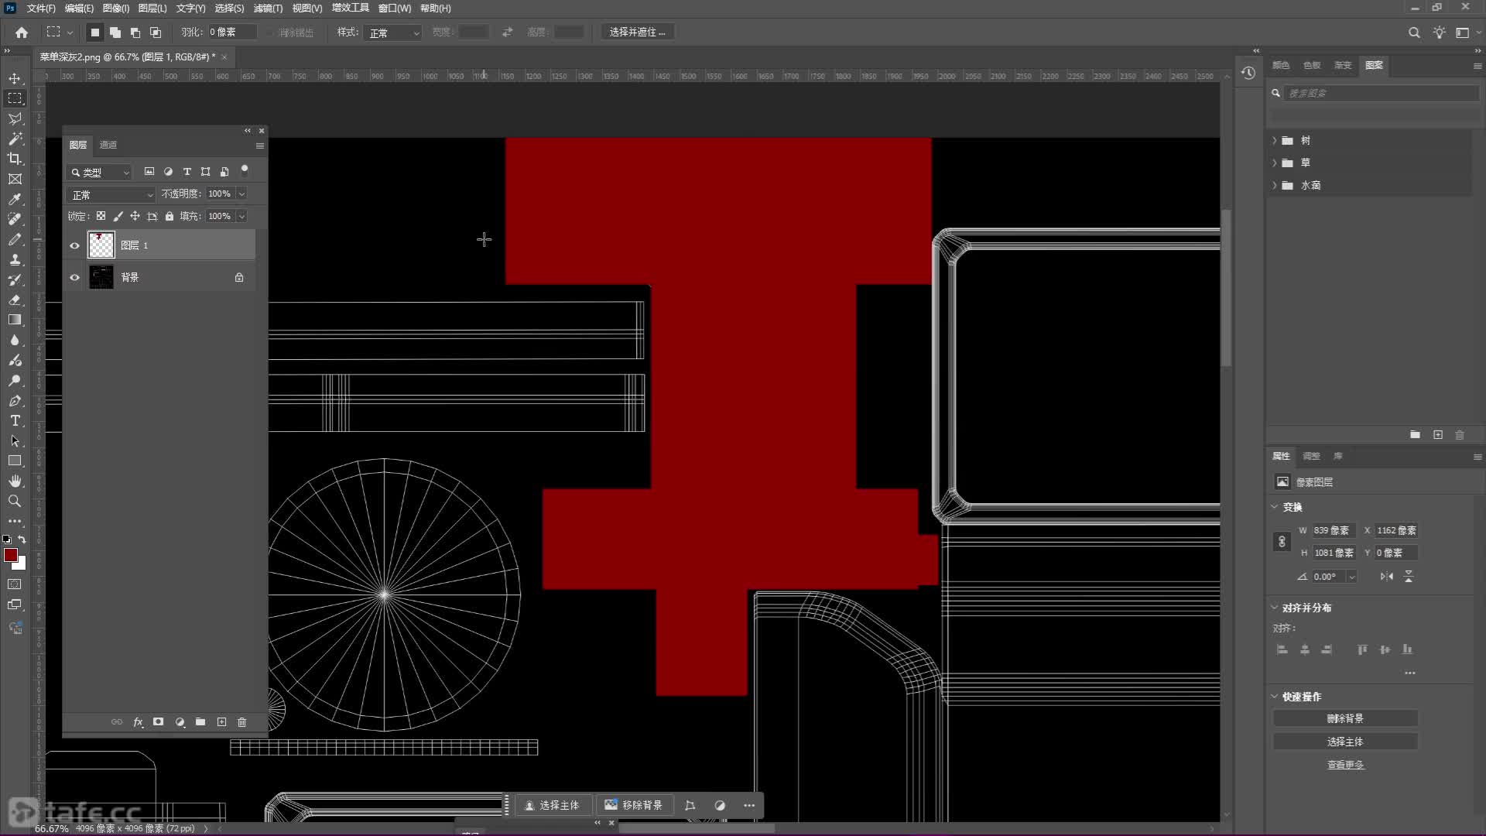Toggle lock transparent pixels
The width and height of the screenshot is (1486, 836).
(101, 216)
